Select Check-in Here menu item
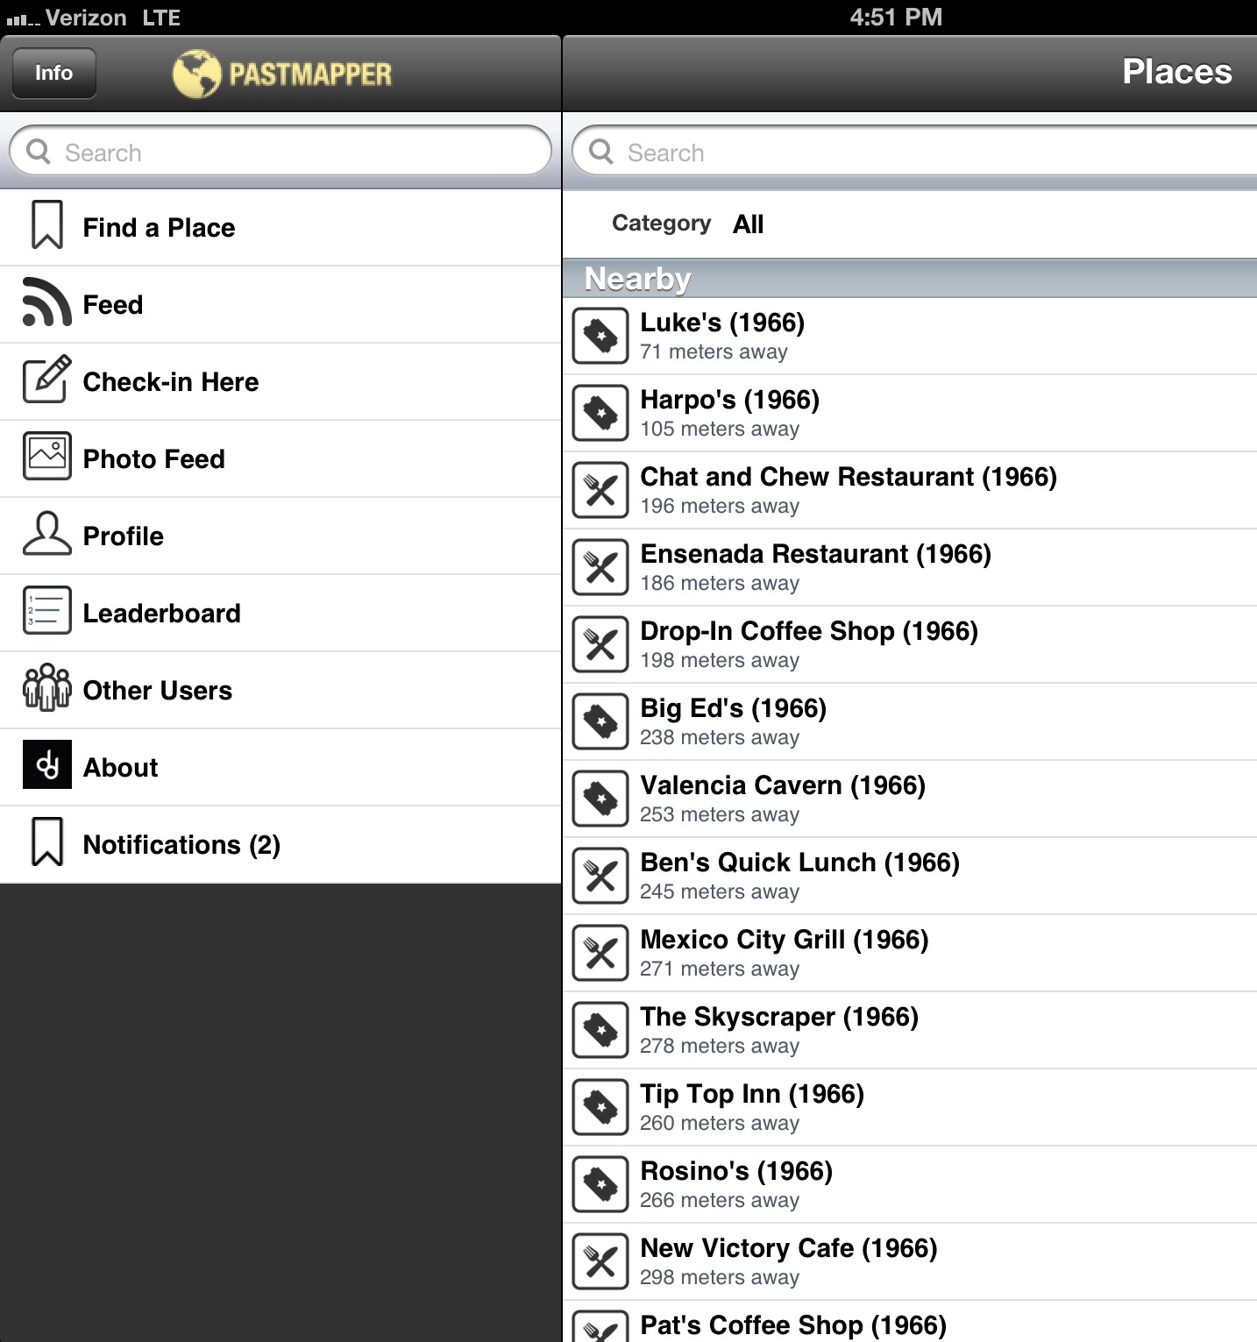 point(281,382)
